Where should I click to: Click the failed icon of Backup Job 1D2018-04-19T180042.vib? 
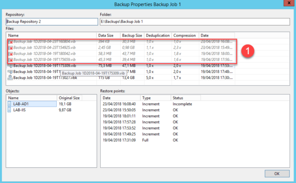tap(10, 54)
